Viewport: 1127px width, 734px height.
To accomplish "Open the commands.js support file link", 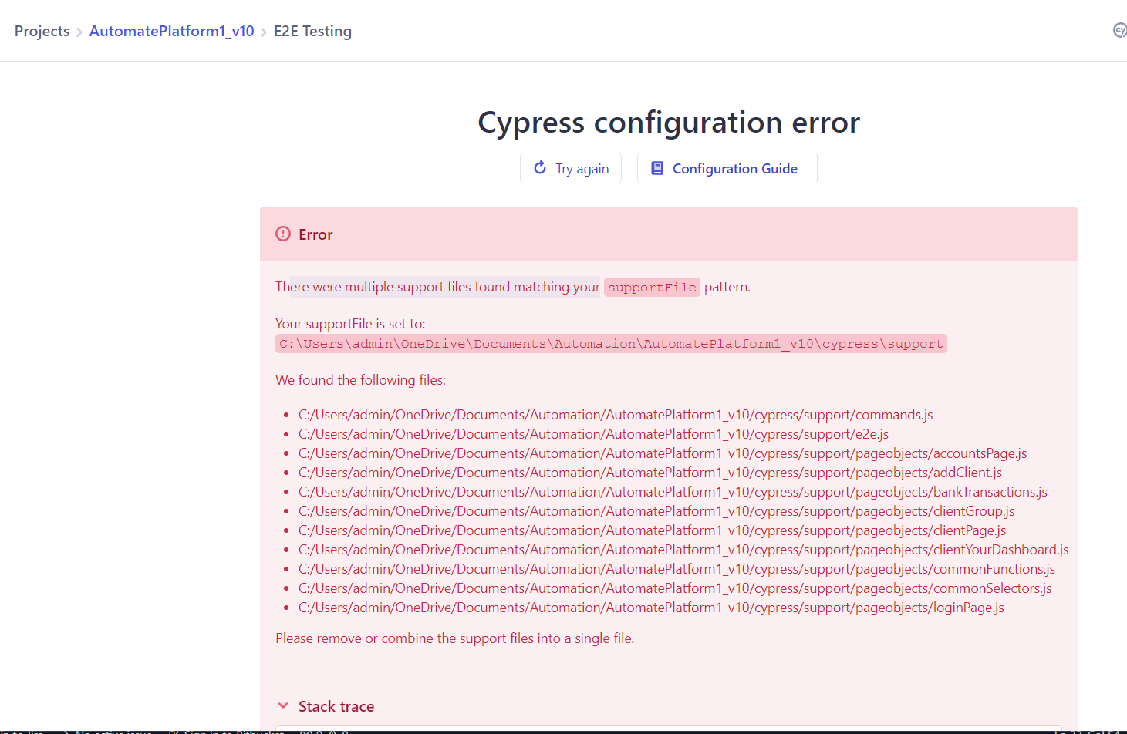I will (615, 414).
